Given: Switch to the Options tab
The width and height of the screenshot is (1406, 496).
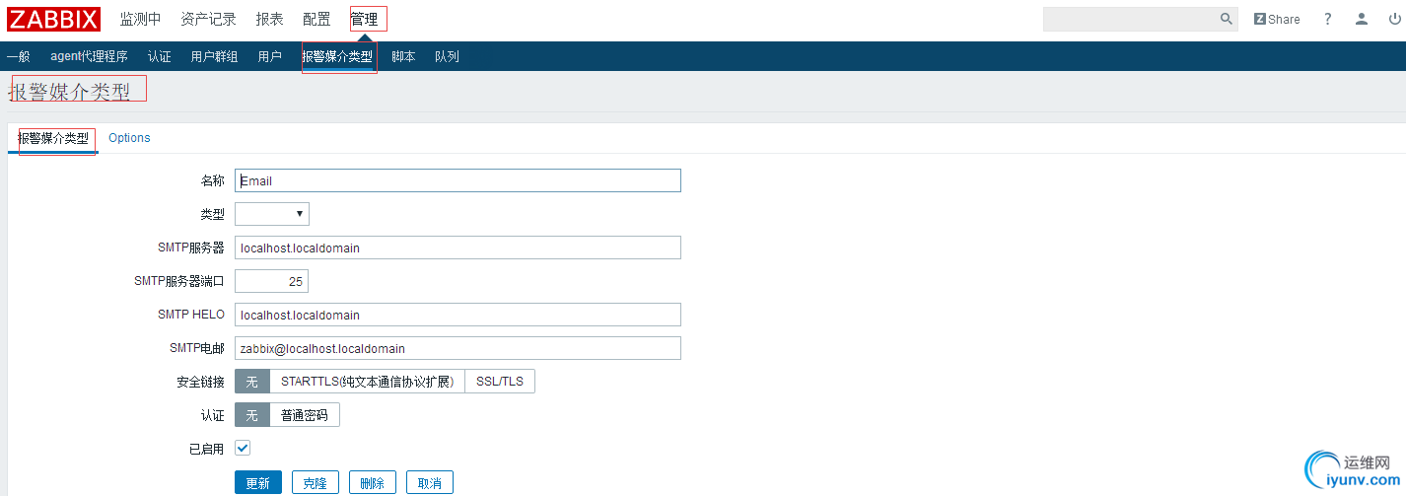Looking at the screenshot, I should point(129,138).
